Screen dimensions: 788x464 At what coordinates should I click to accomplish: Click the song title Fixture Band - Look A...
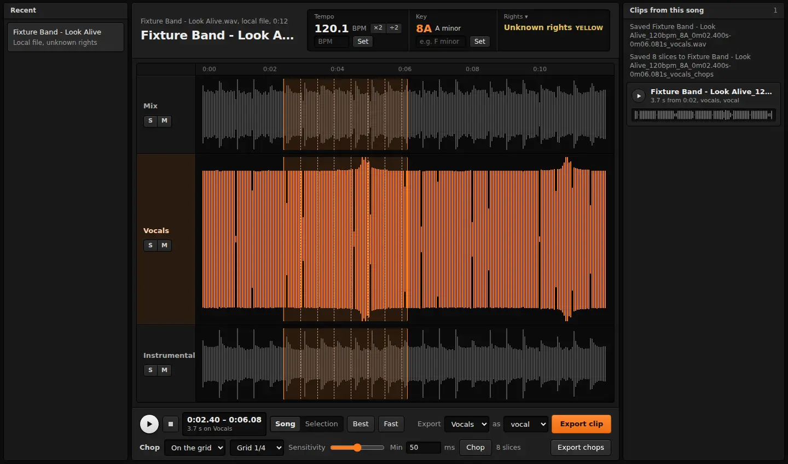pos(217,36)
